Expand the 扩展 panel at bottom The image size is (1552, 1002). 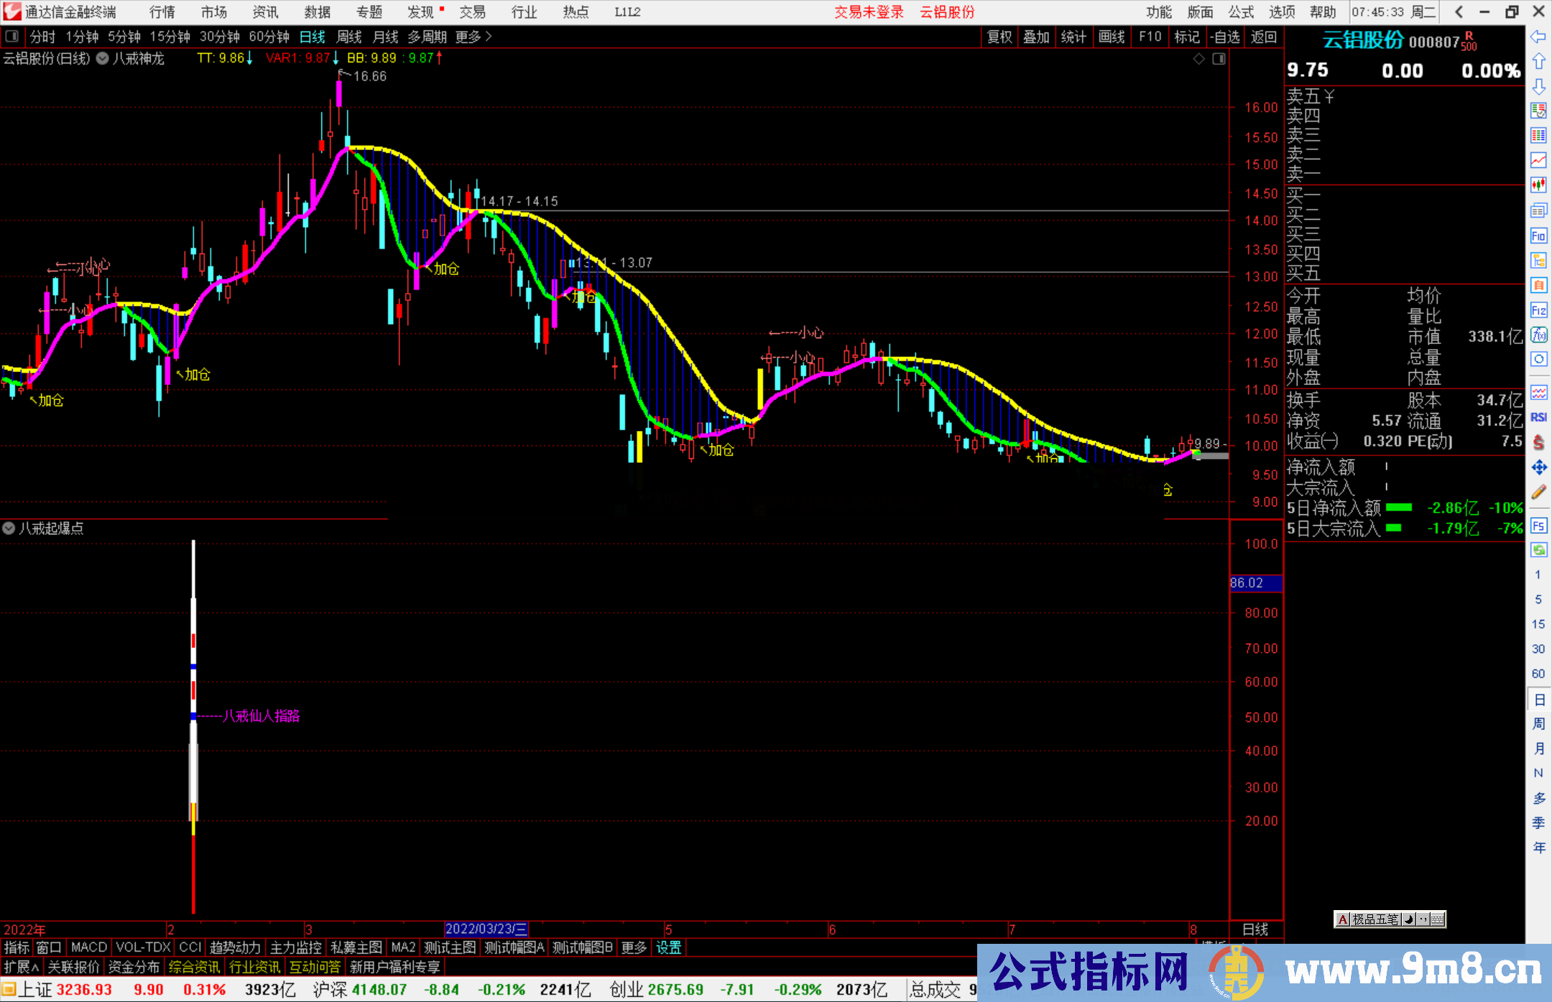click(x=21, y=967)
